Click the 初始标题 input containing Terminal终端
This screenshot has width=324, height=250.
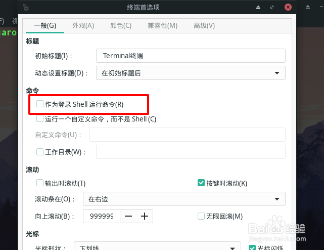[x=191, y=56]
